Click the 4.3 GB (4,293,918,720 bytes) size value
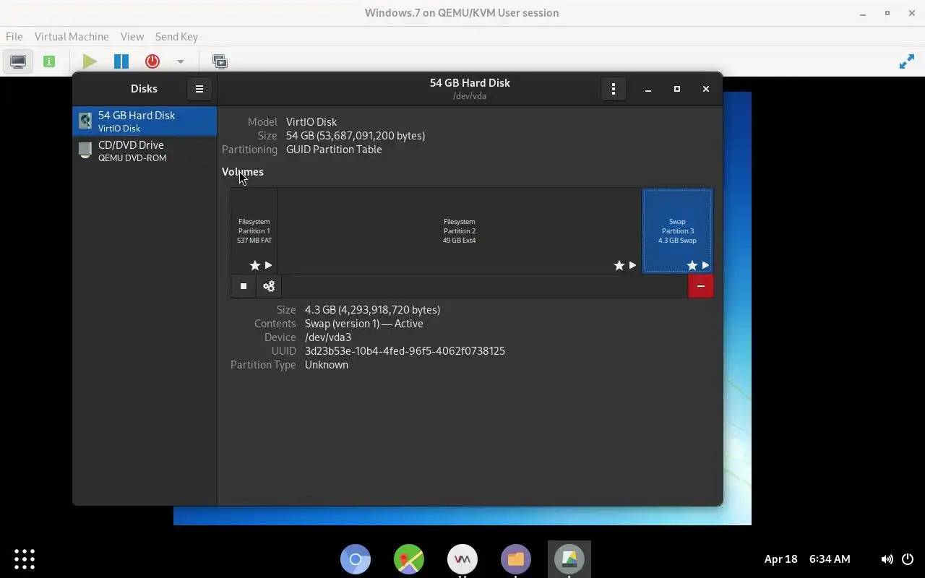925x578 pixels. click(x=372, y=310)
